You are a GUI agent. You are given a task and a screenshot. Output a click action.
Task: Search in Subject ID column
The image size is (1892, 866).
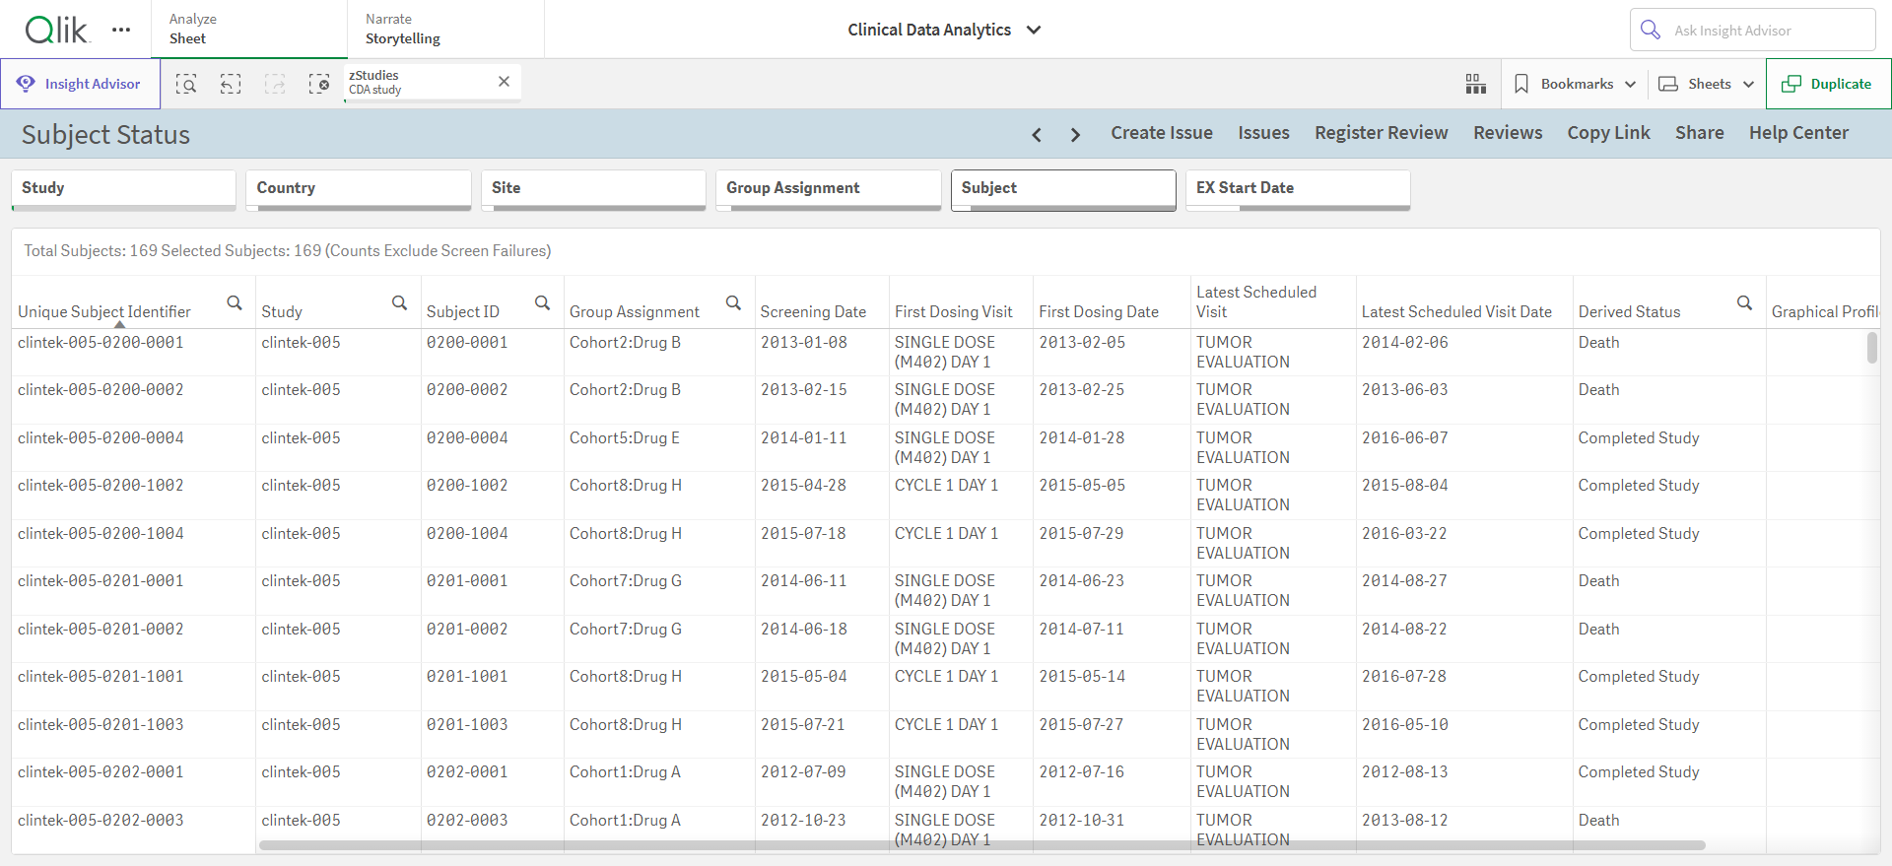(x=542, y=302)
